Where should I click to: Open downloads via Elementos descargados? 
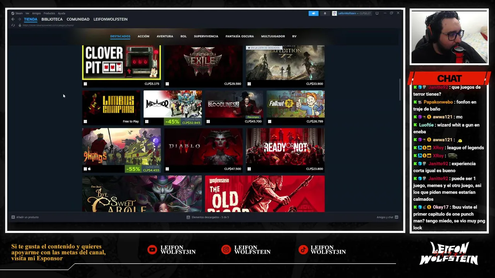[208, 217]
